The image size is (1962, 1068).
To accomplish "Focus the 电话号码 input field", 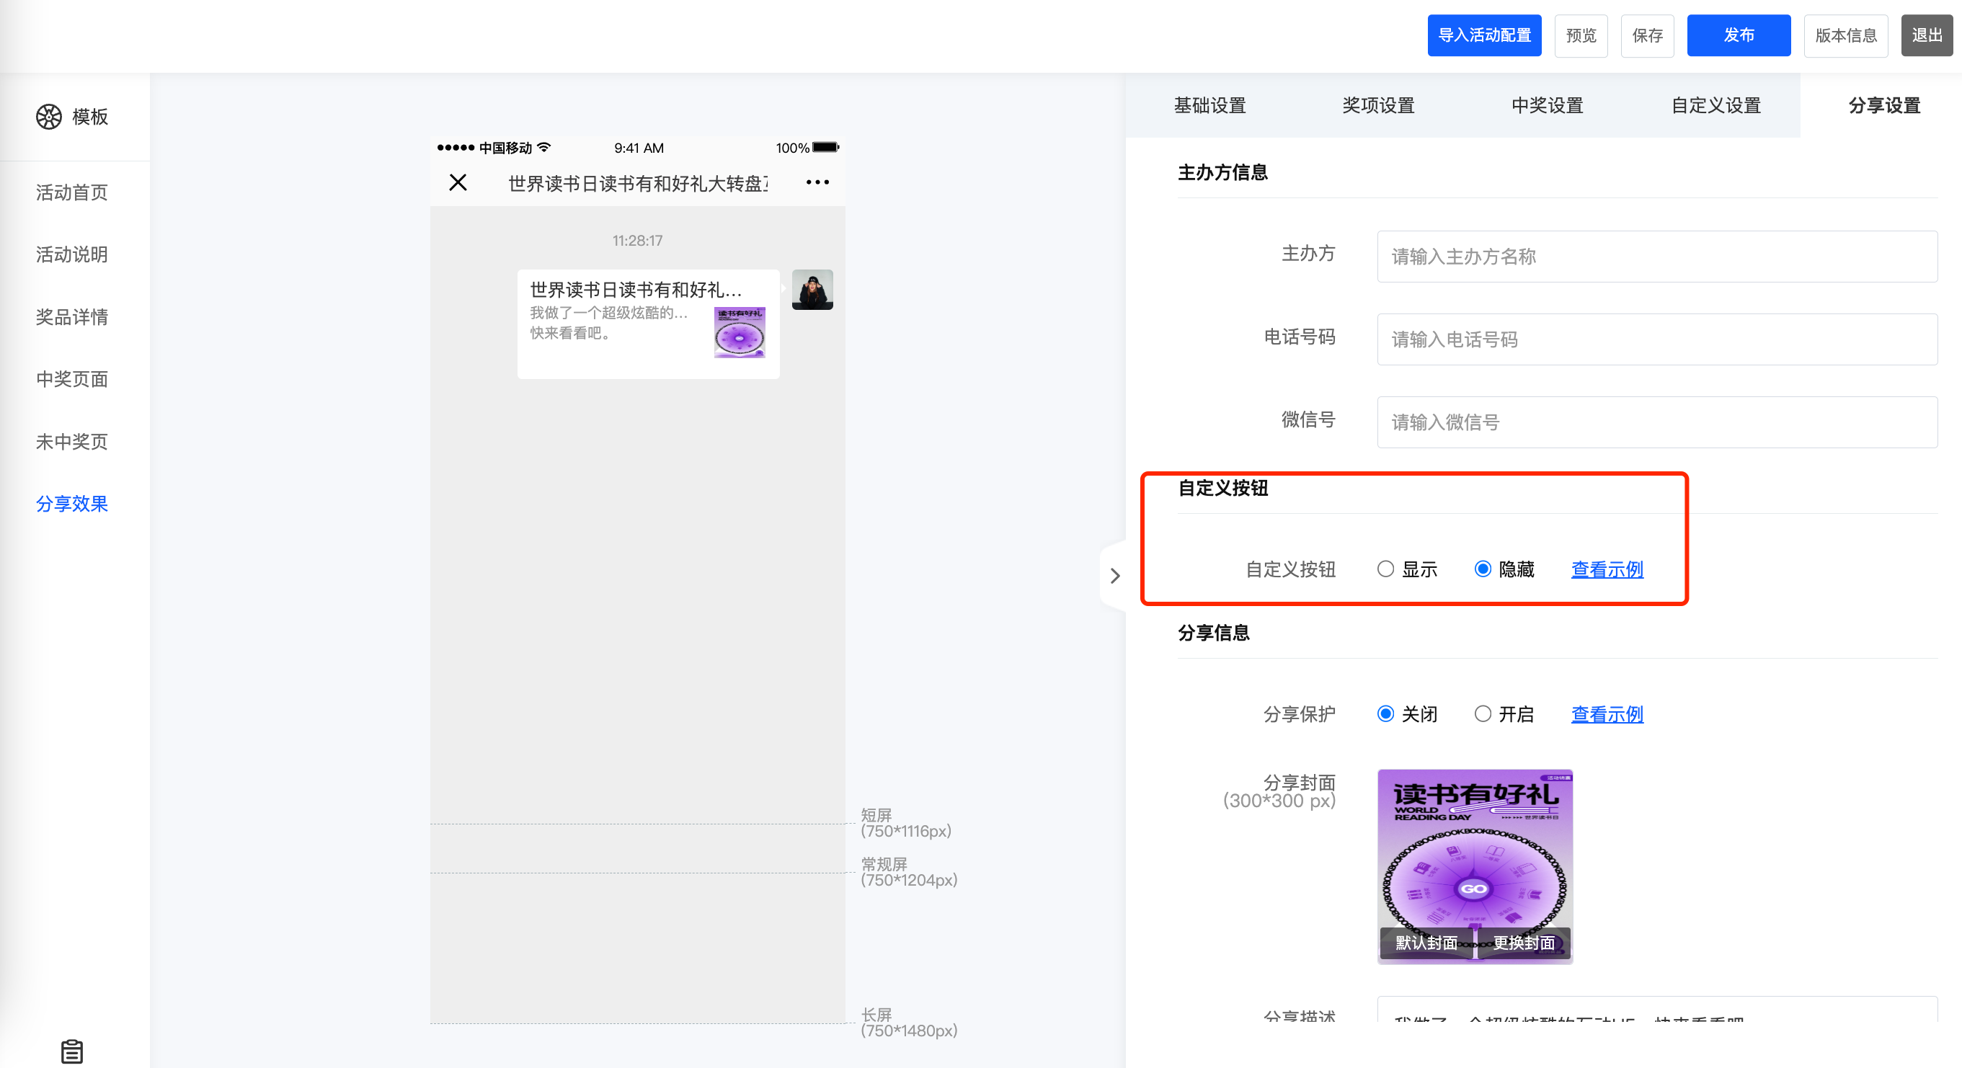I will [1656, 339].
